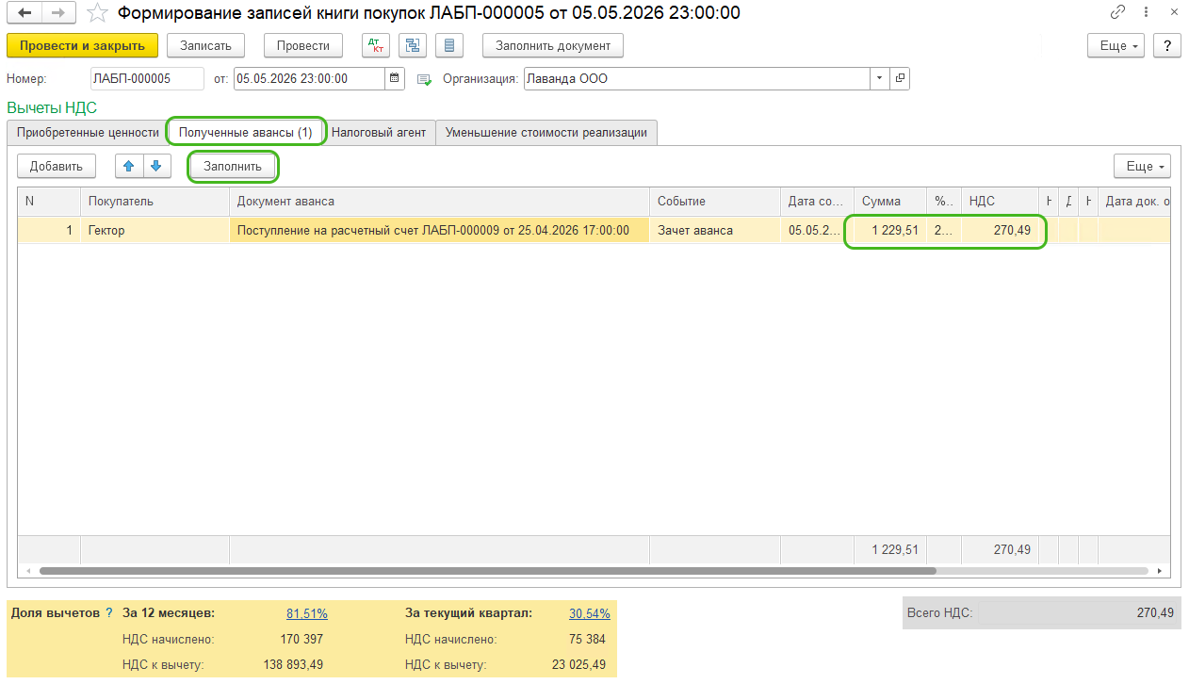
Task: Open 81,51% deduction share link
Action: tap(307, 613)
